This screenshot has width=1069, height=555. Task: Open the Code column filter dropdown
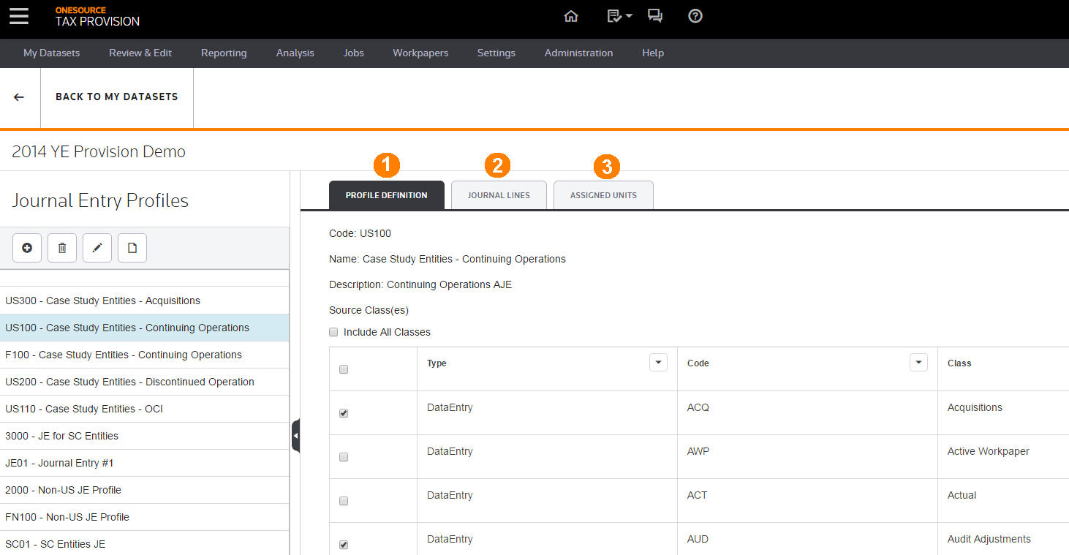(918, 363)
